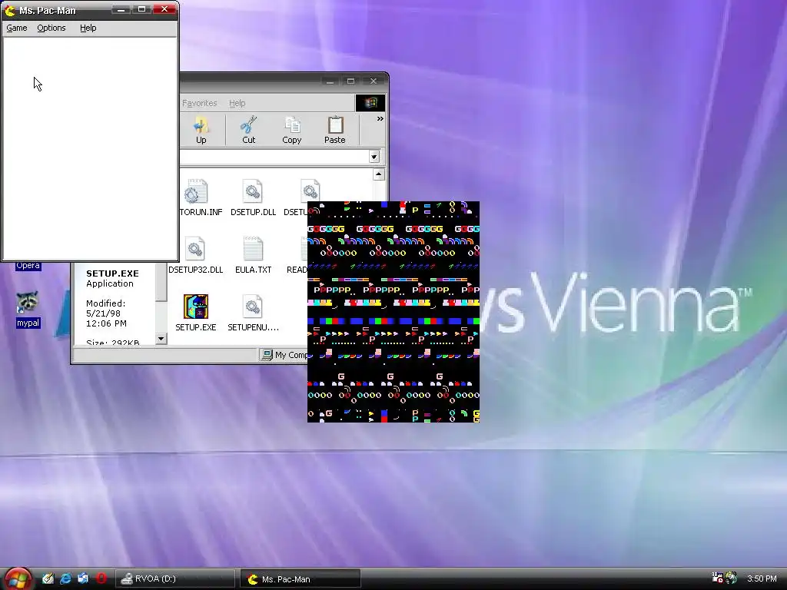Select the SETUP.EXE application icon
The height and width of the screenshot is (590, 787).
click(196, 307)
